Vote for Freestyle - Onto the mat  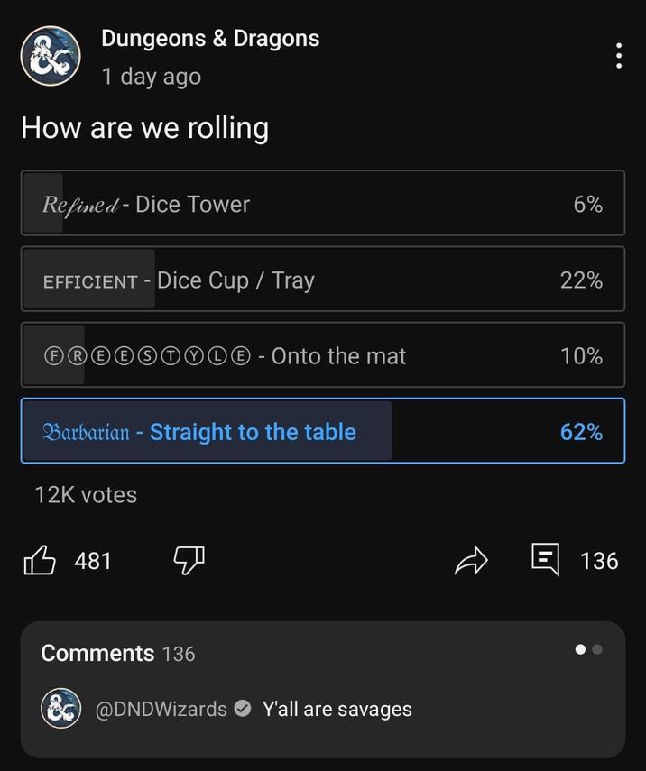pos(322,355)
